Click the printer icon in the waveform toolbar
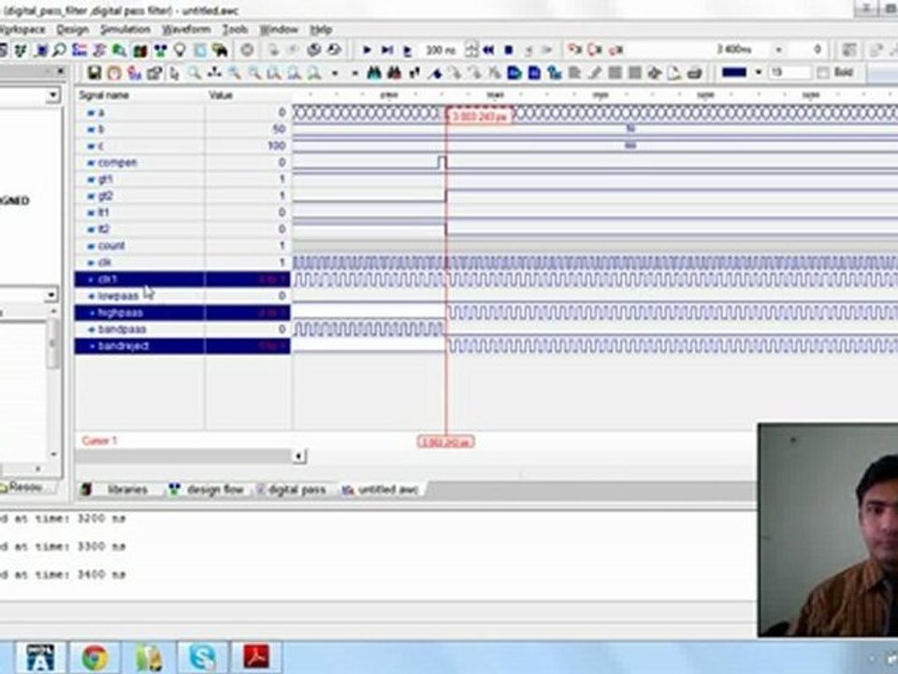The image size is (898, 674). [x=695, y=73]
